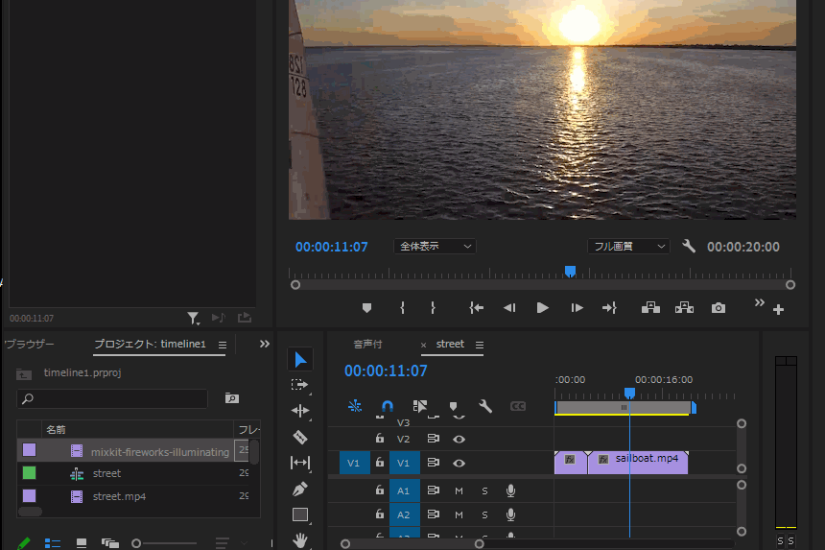Select sailboat.mp4 clip on timeline

coord(638,463)
